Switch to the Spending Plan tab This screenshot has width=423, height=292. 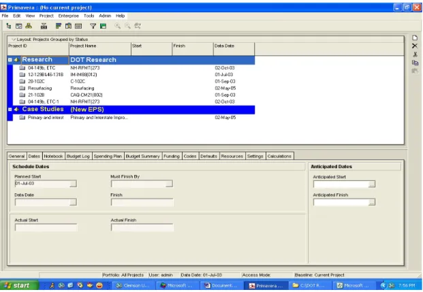click(108, 157)
